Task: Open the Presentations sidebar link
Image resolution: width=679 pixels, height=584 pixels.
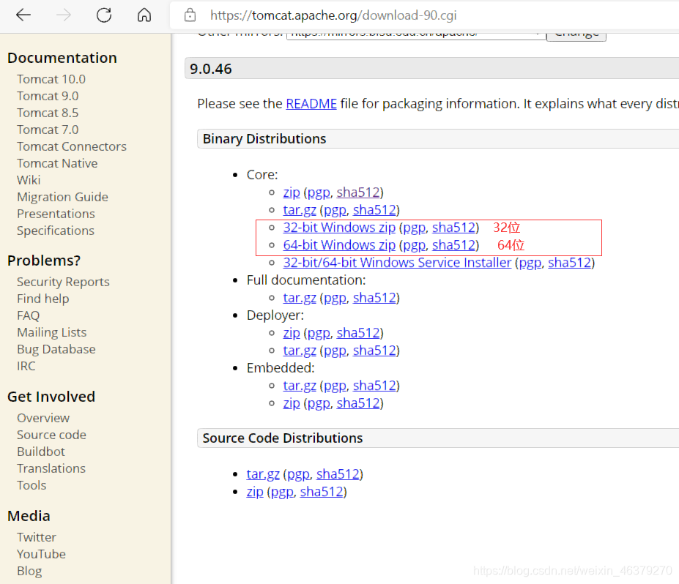Action: pos(56,214)
